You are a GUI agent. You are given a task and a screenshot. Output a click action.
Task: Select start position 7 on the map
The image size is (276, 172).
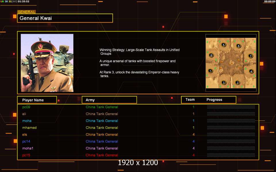250,56
